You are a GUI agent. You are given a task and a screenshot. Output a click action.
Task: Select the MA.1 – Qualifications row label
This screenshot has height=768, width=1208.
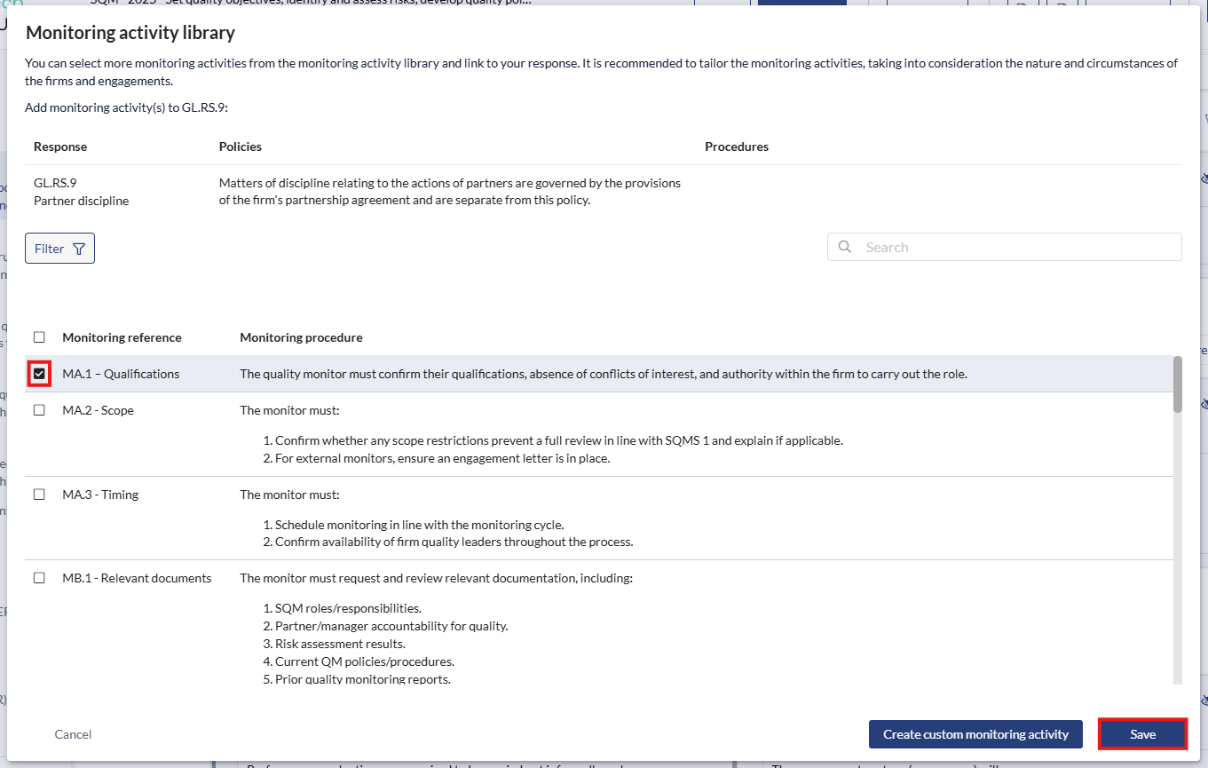coord(121,374)
